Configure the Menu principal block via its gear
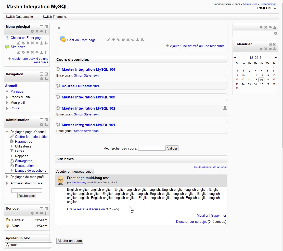The width and height of the screenshot is (283, 251). click(x=32, y=31)
